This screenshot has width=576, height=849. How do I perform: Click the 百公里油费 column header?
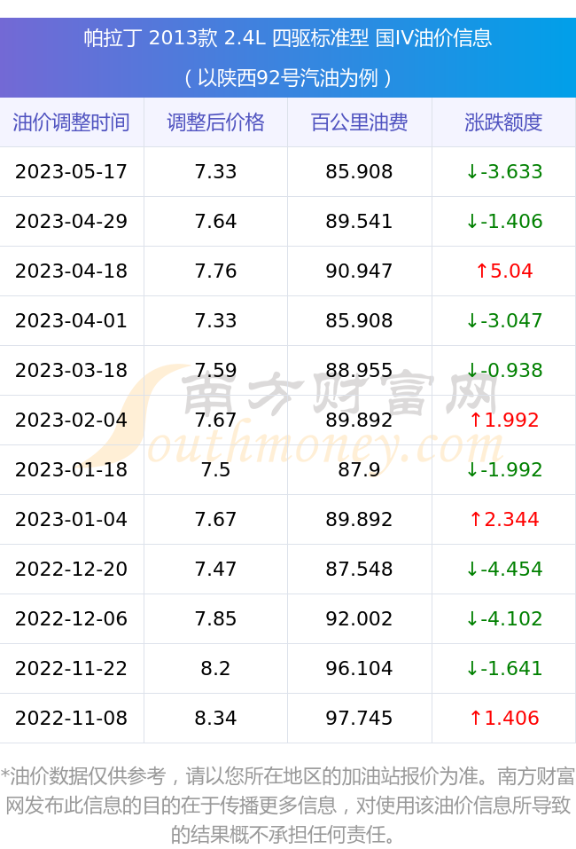tap(359, 122)
